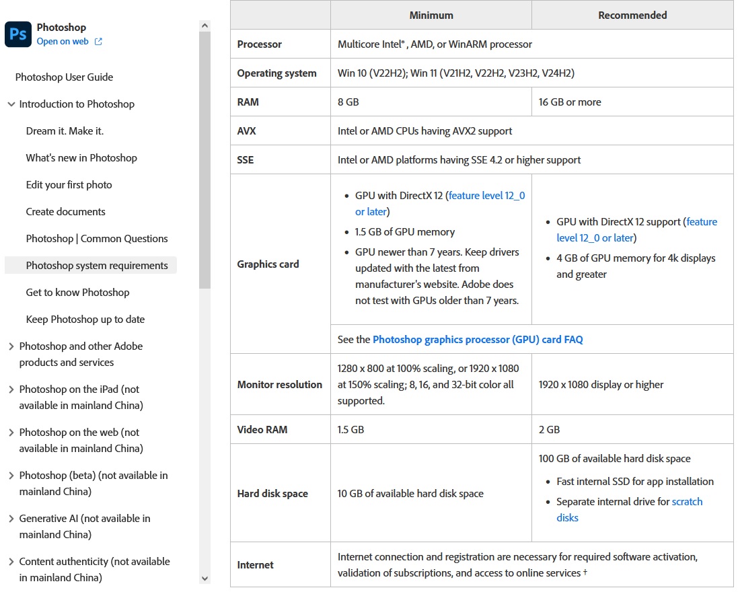Click the sidebar scrollbar thumb
This screenshot has width=740, height=592.
click(x=205, y=159)
